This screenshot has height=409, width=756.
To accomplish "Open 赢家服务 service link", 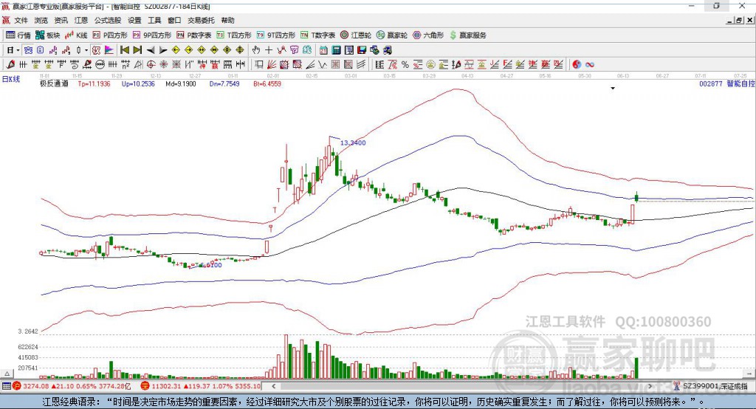I will pos(467,35).
